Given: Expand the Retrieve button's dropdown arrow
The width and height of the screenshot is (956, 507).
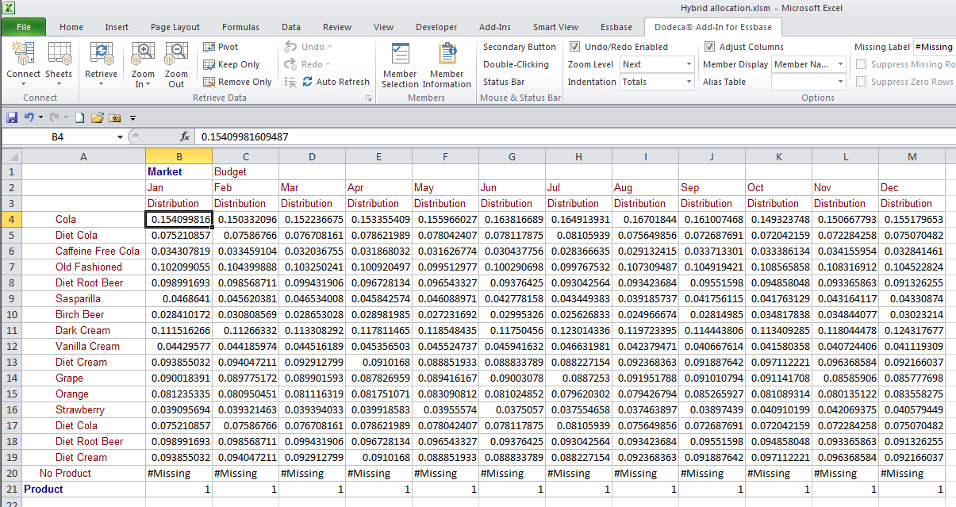Looking at the screenshot, I should coord(102,84).
